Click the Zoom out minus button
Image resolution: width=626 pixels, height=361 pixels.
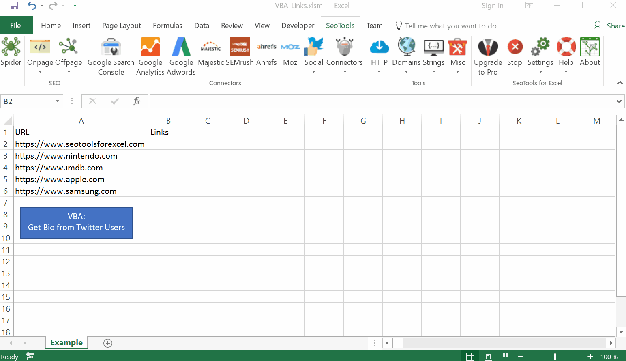[520, 357]
